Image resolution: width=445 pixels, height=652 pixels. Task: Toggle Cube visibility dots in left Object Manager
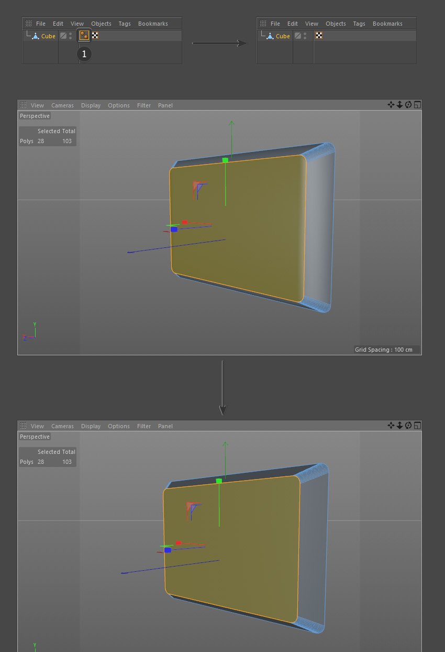pyautogui.click(x=71, y=36)
